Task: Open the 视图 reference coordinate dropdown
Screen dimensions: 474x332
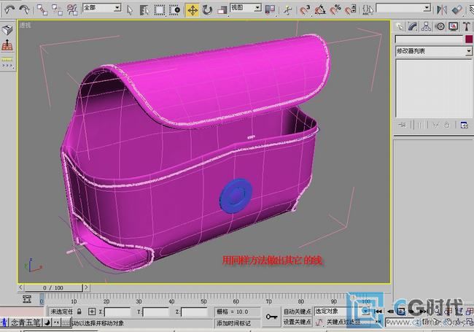Action: pyautogui.click(x=246, y=8)
